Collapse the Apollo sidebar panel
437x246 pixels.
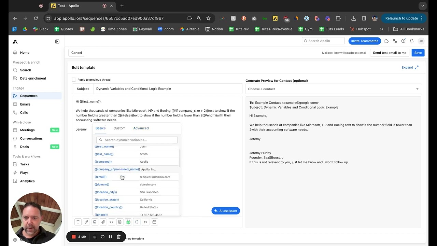coord(57,42)
